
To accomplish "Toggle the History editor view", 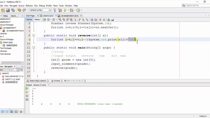I will pos(37,20).
